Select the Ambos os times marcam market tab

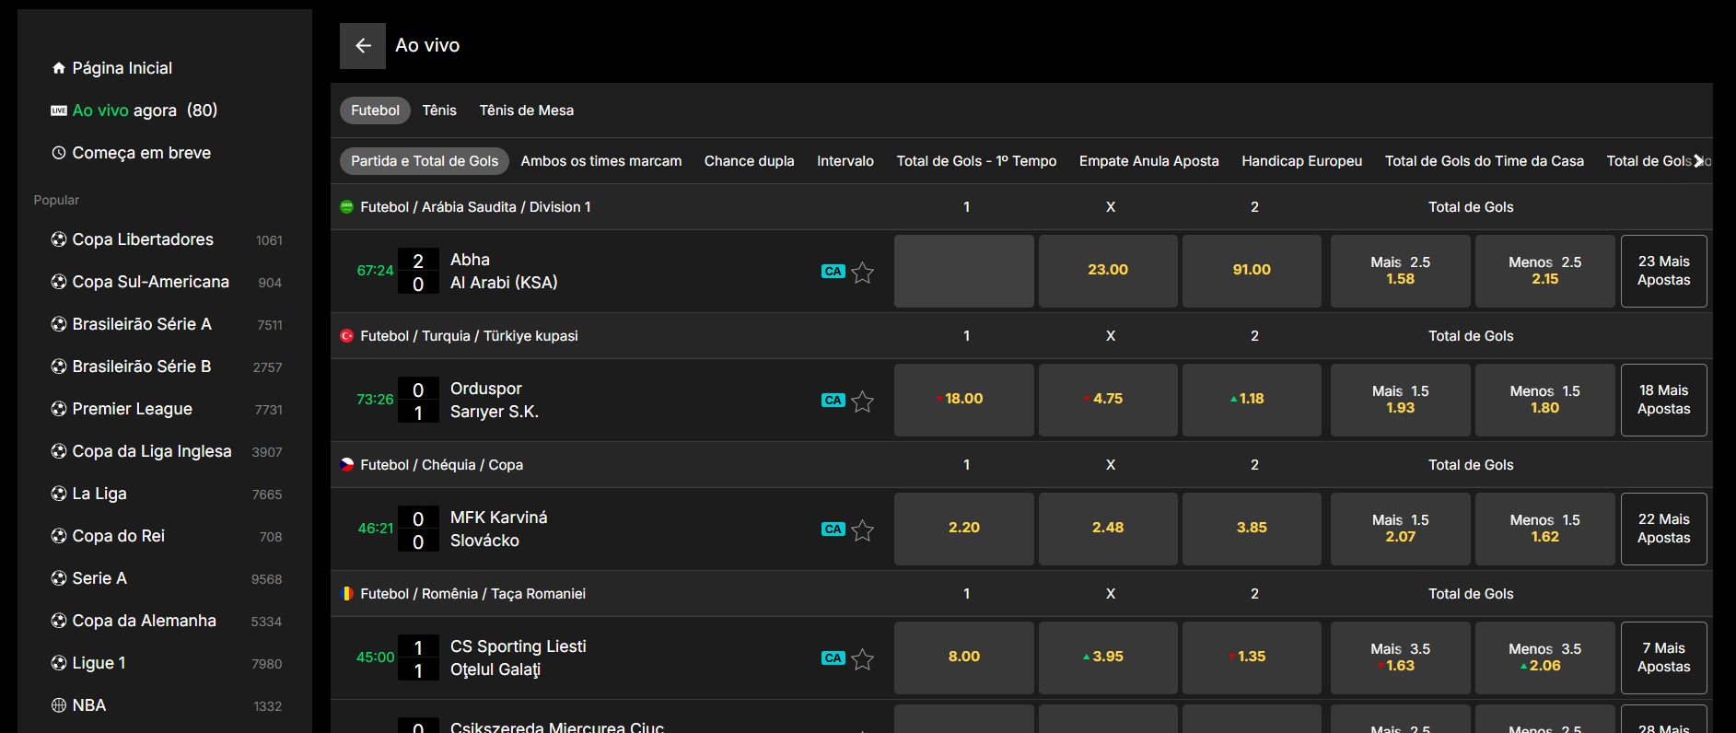tap(600, 161)
